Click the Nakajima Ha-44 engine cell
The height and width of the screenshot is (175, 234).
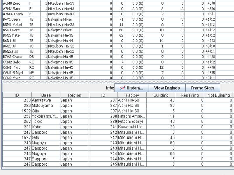click(63, 41)
